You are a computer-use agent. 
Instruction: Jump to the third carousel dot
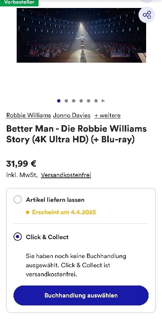74,101
